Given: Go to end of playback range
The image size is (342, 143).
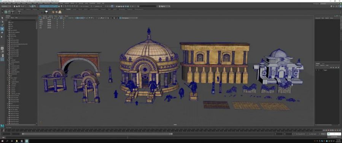Looking at the screenshot, I should coord(340,130).
